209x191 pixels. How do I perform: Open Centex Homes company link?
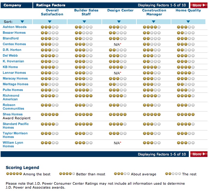14,44
